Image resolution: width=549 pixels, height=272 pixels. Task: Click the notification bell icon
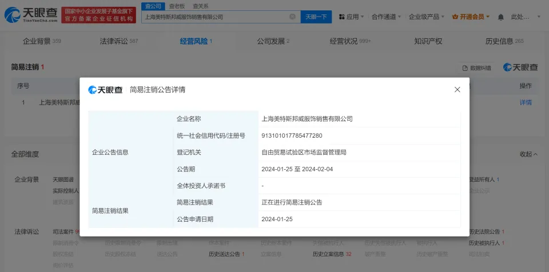pos(501,17)
